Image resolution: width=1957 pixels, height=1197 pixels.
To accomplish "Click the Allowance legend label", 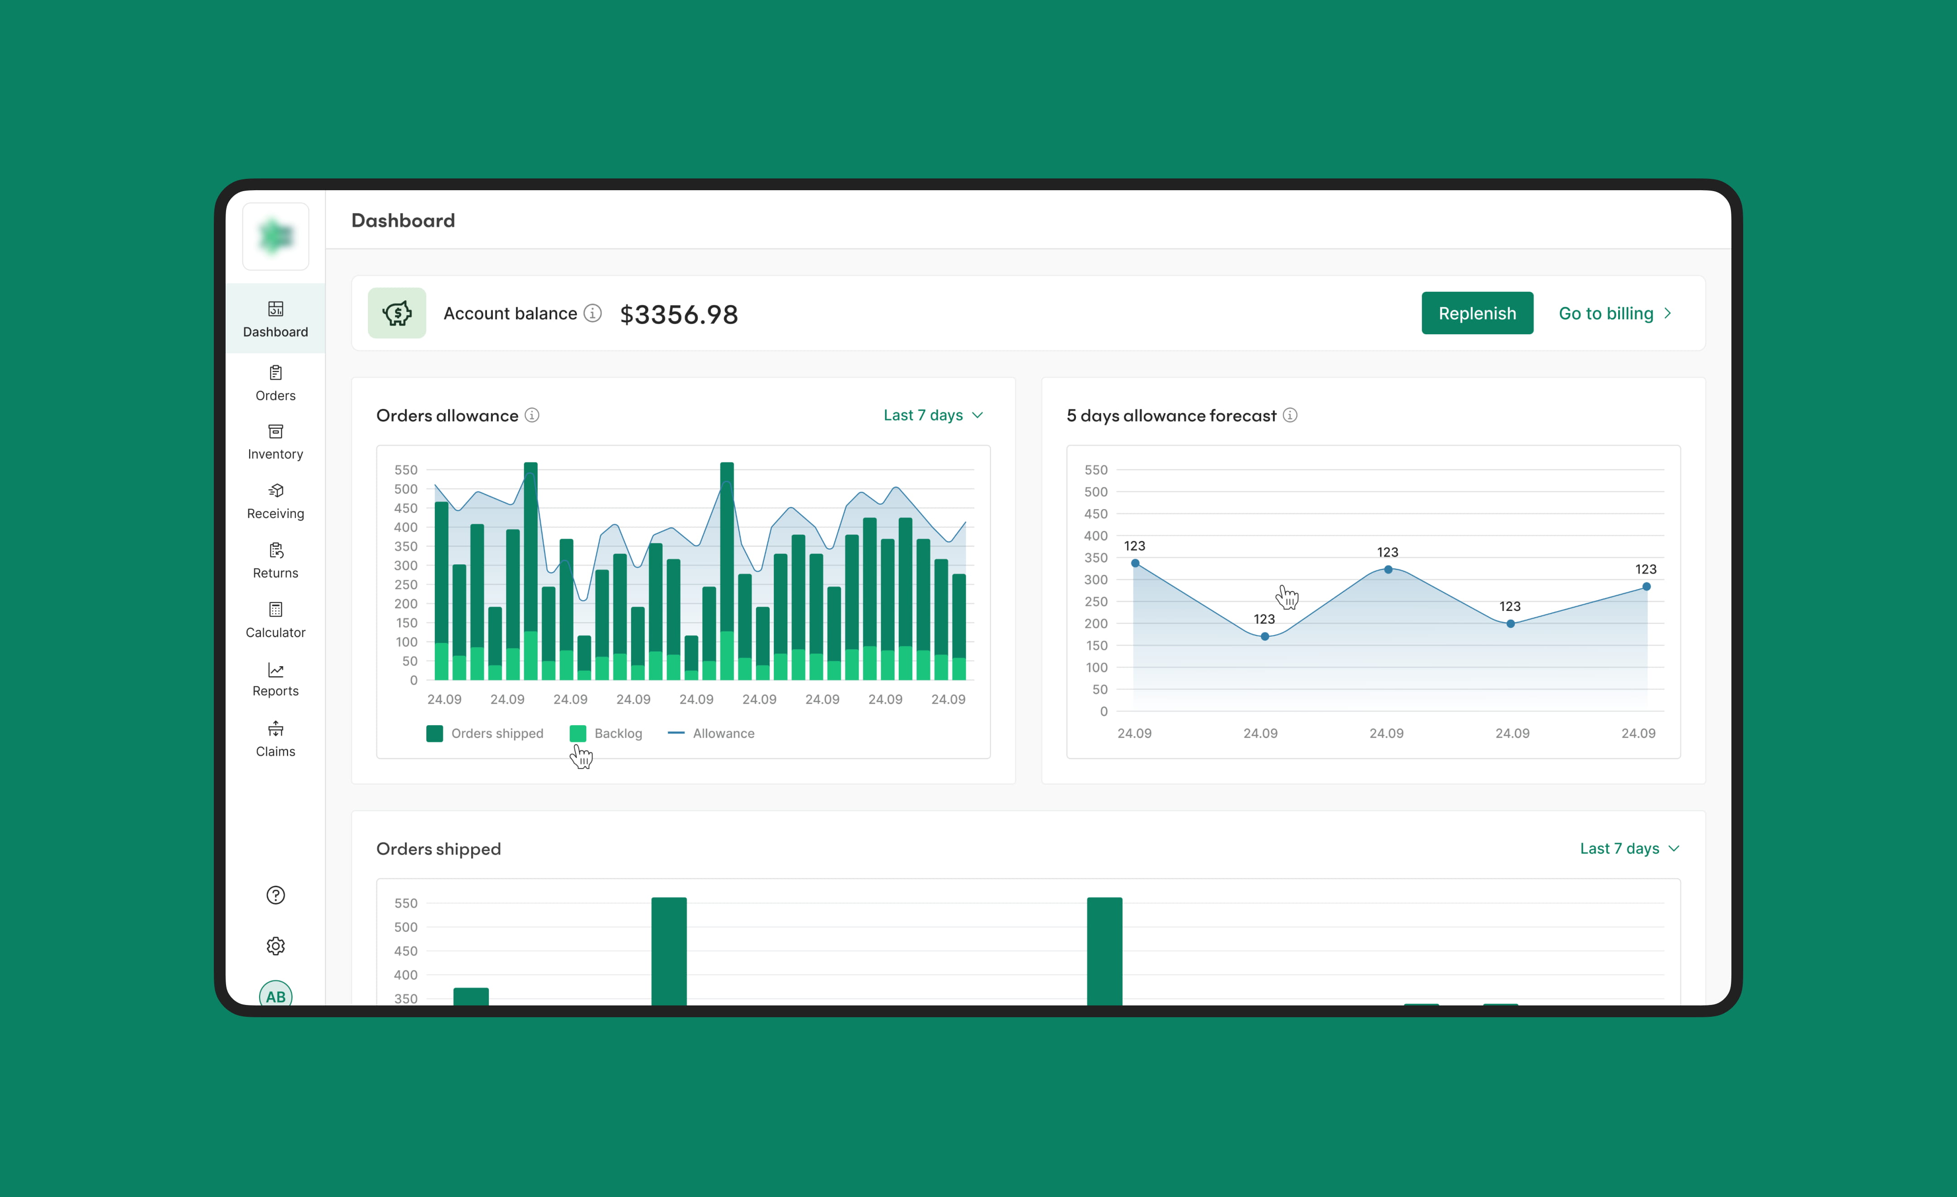I will click(723, 733).
